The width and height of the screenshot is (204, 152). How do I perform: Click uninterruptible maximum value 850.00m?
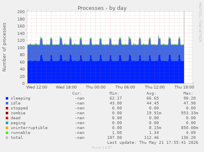click(190, 128)
